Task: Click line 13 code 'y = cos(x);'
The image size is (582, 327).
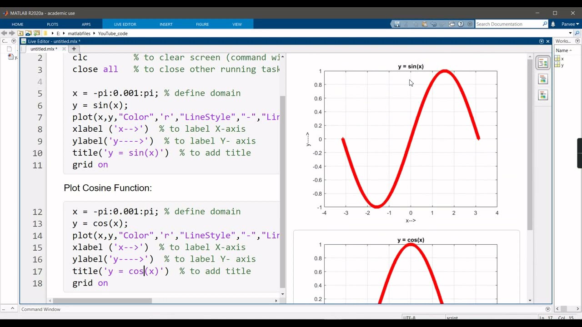Action: click(x=100, y=223)
